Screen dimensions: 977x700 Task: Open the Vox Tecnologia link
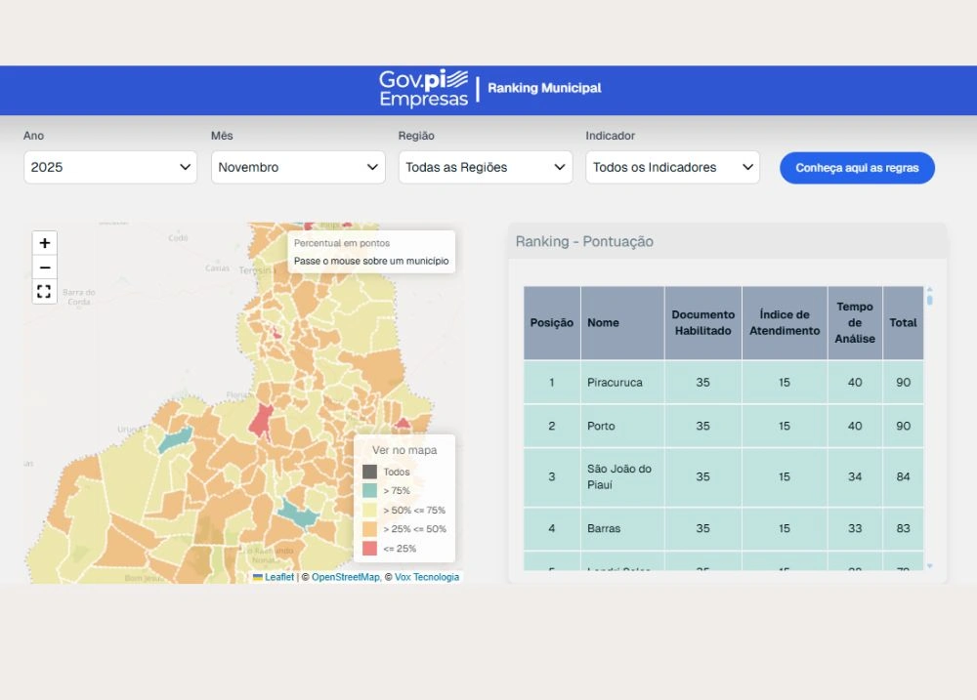426,577
